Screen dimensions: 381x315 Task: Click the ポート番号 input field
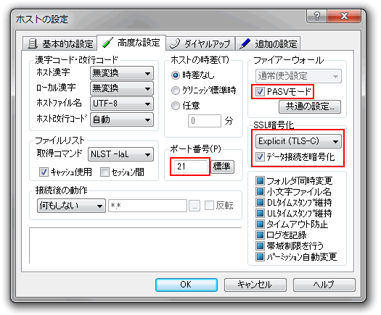click(x=190, y=167)
